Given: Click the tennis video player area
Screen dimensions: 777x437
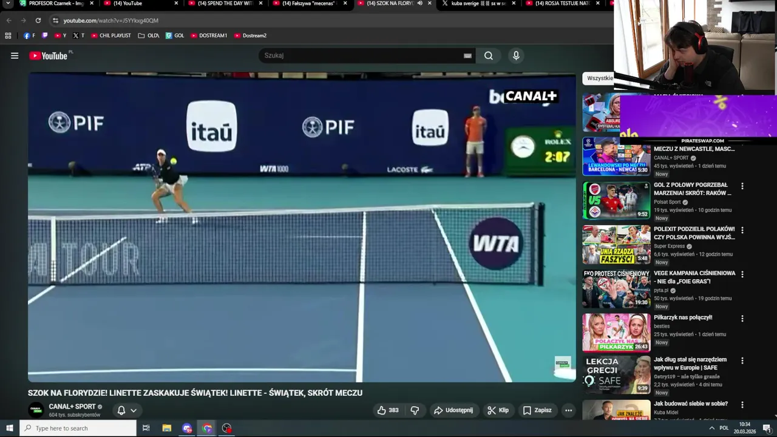Looking at the screenshot, I should 302,228.
